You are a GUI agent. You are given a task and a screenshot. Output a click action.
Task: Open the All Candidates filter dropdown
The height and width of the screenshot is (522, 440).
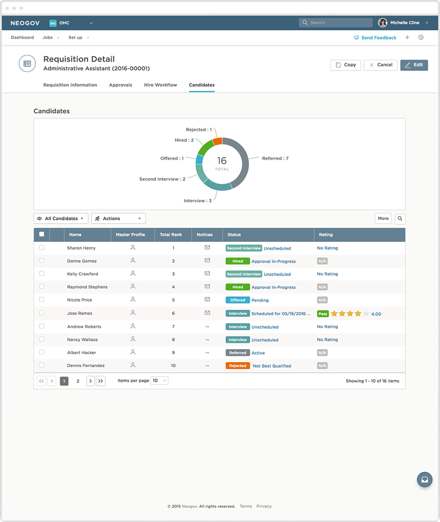click(x=60, y=219)
